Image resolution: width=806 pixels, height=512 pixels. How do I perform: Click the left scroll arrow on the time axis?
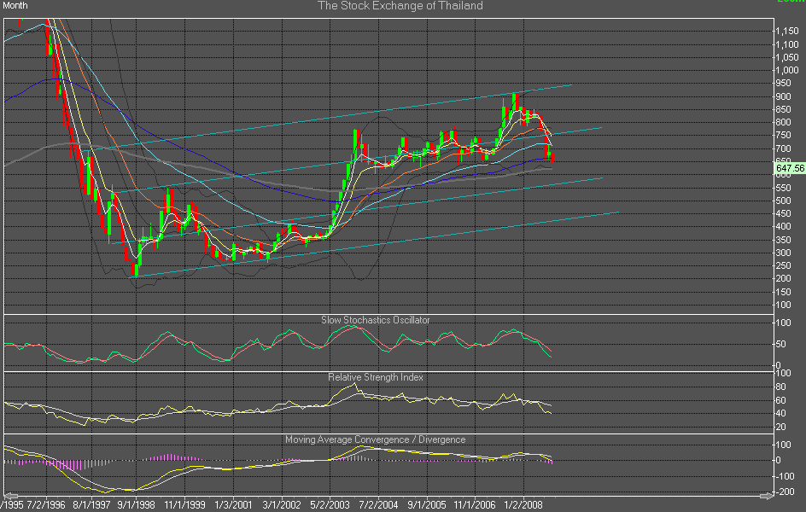[x=10, y=496]
